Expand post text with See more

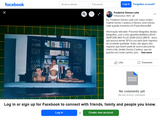click(x=147, y=52)
